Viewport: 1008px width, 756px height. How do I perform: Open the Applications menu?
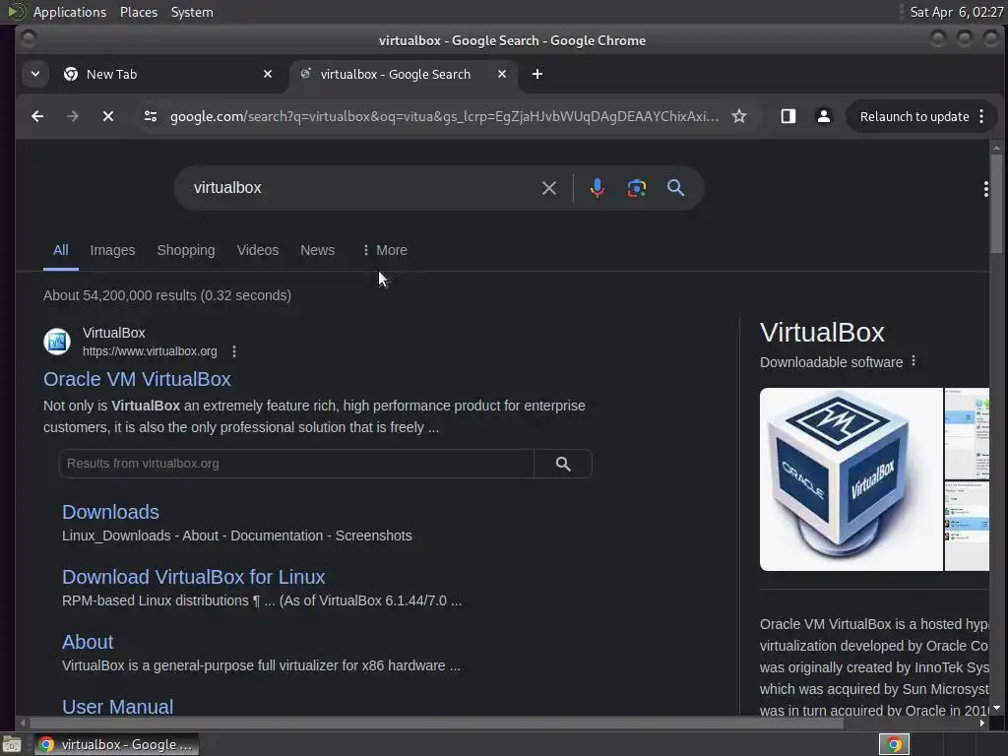pos(70,12)
